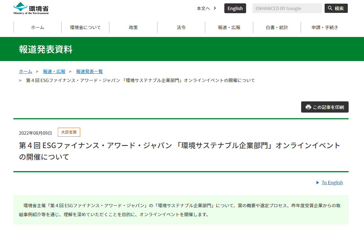Focus the Google search input field
The width and height of the screenshot is (364, 240).
click(x=287, y=8)
